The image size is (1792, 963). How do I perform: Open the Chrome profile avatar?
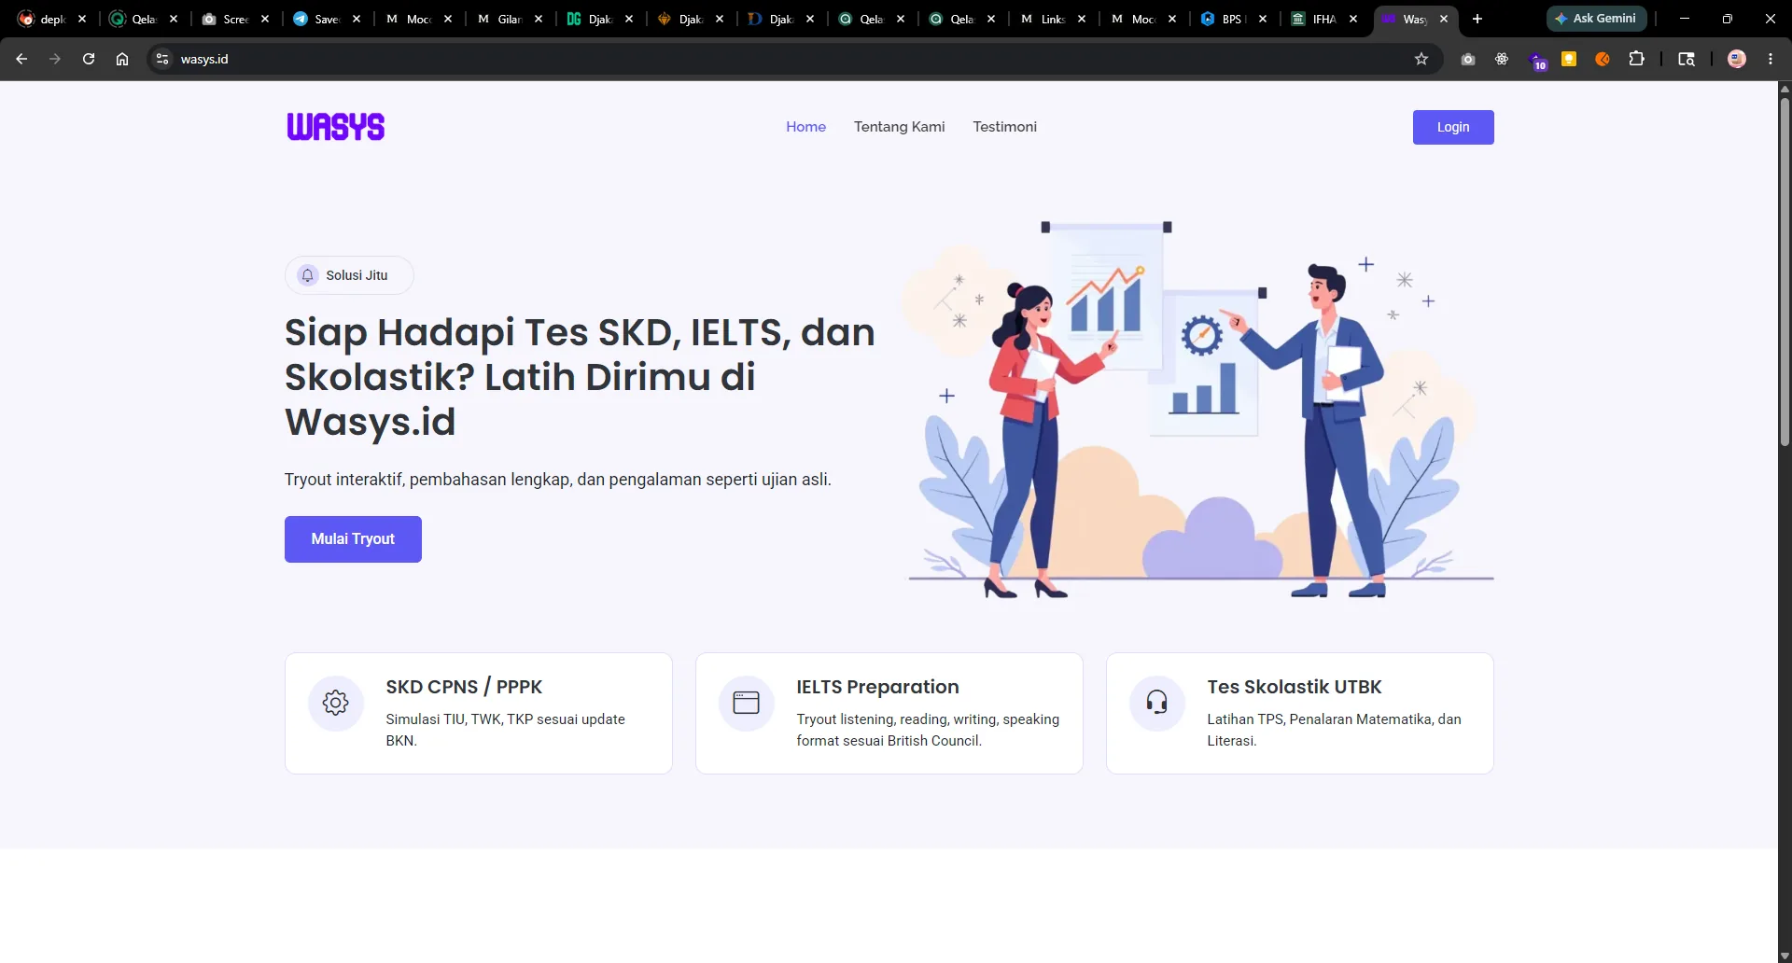pyautogui.click(x=1737, y=59)
